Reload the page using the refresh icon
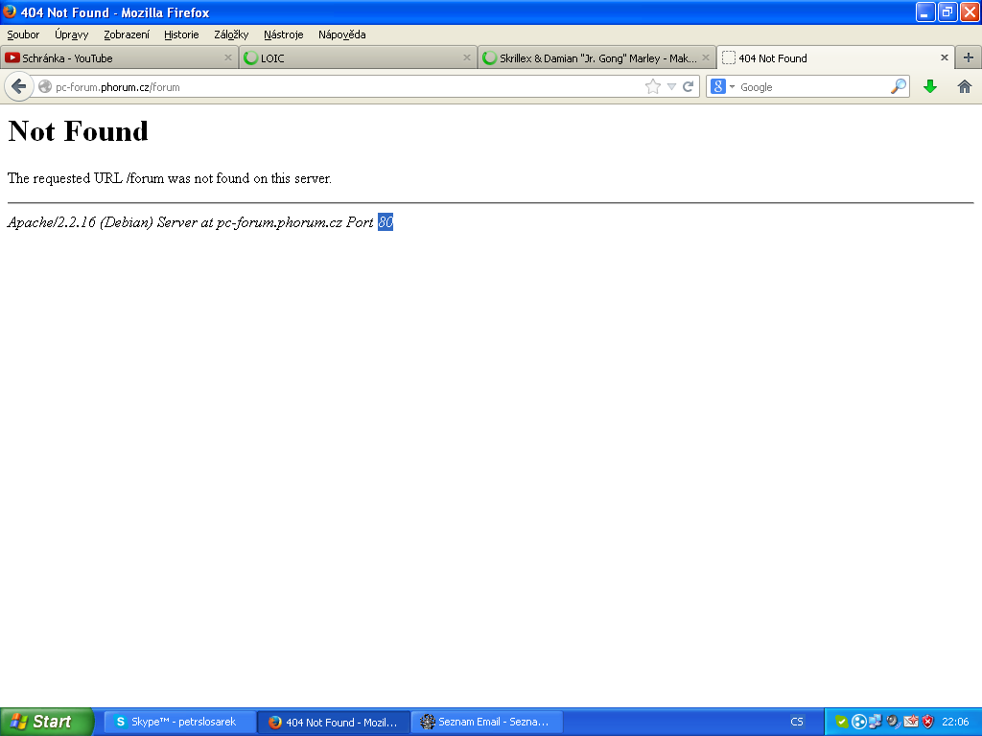Screen dimensions: 982x736 click(x=688, y=86)
